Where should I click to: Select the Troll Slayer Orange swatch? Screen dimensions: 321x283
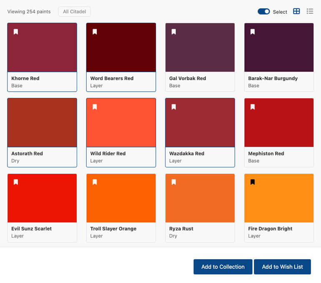(121, 198)
